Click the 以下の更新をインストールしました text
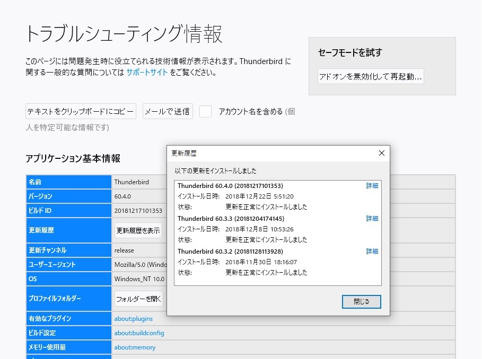482x359 pixels. [215, 171]
